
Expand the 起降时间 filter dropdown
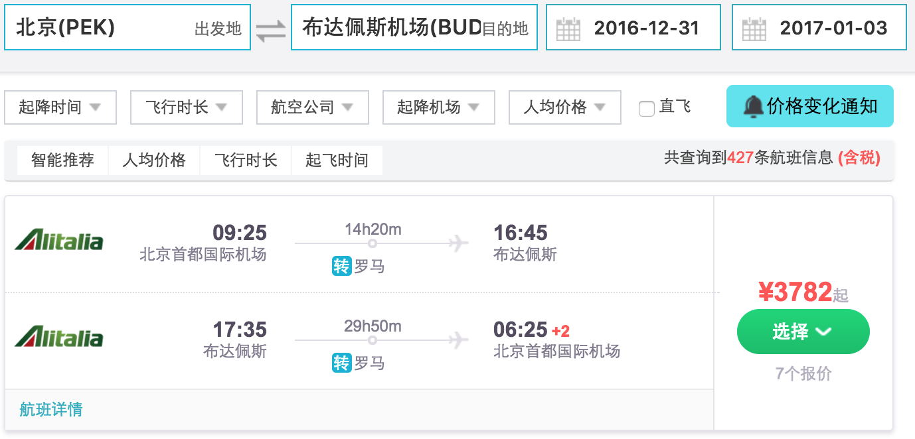(60, 107)
